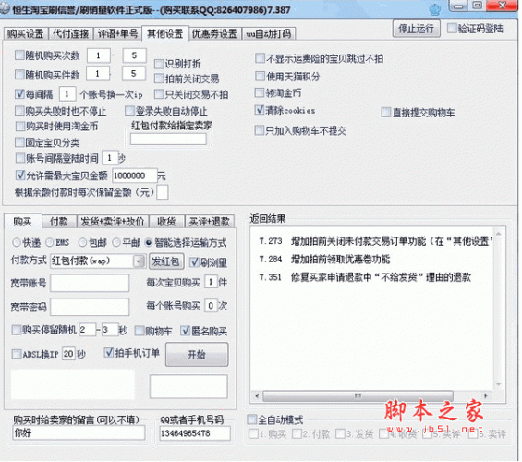Select the EMS radio button
This screenshot has width=522, height=462.
pyautogui.click(x=50, y=243)
